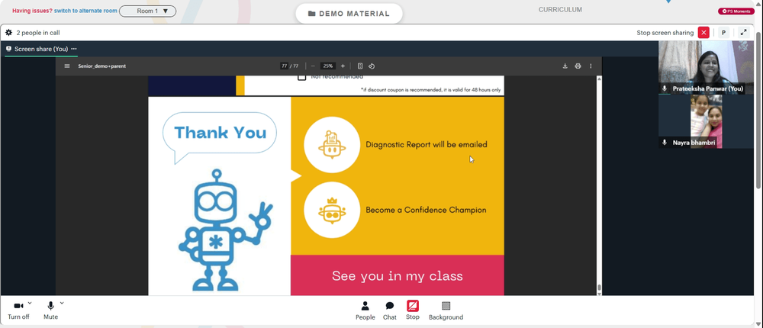Enter fullscreen with the expand arrows icon
The width and height of the screenshot is (763, 328).
(743, 33)
